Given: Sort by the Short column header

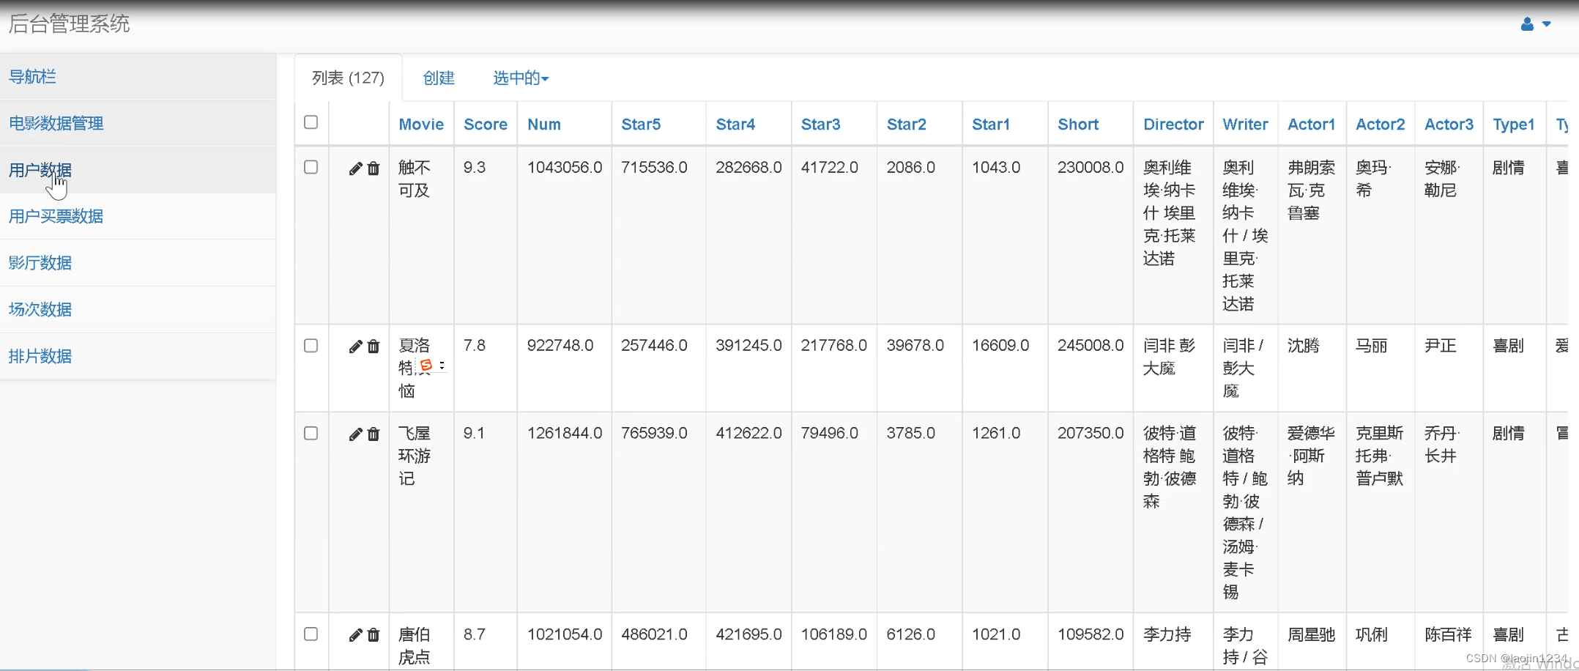Looking at the screenshot, I should click(1078, 125).
